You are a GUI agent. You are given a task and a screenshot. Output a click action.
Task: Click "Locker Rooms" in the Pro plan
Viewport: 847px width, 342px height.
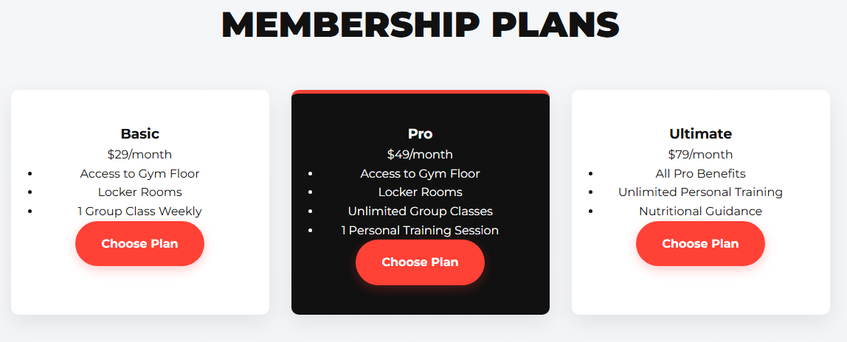420,192
